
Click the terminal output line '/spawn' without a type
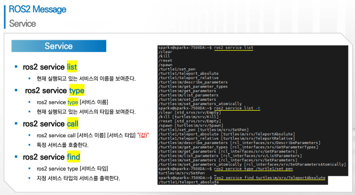(x=165, y=65)
